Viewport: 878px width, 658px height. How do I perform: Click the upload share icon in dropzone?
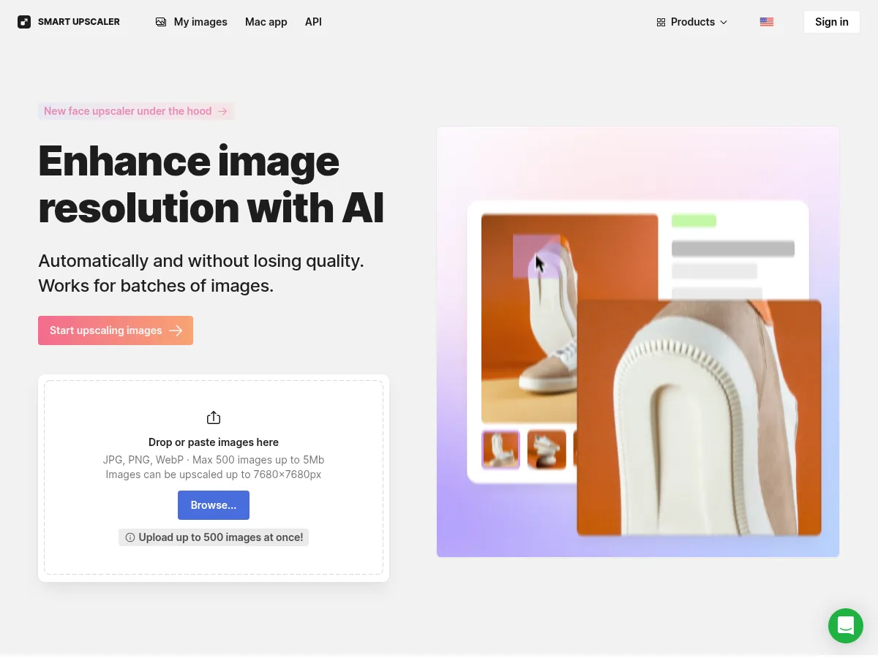point(214,417)
